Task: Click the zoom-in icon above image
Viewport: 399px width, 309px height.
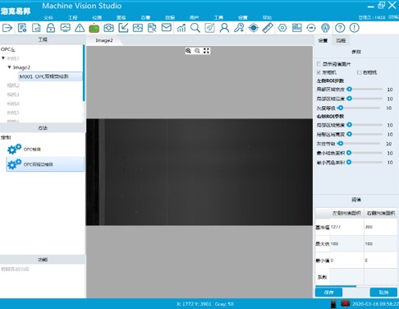Action: (188, 51)
